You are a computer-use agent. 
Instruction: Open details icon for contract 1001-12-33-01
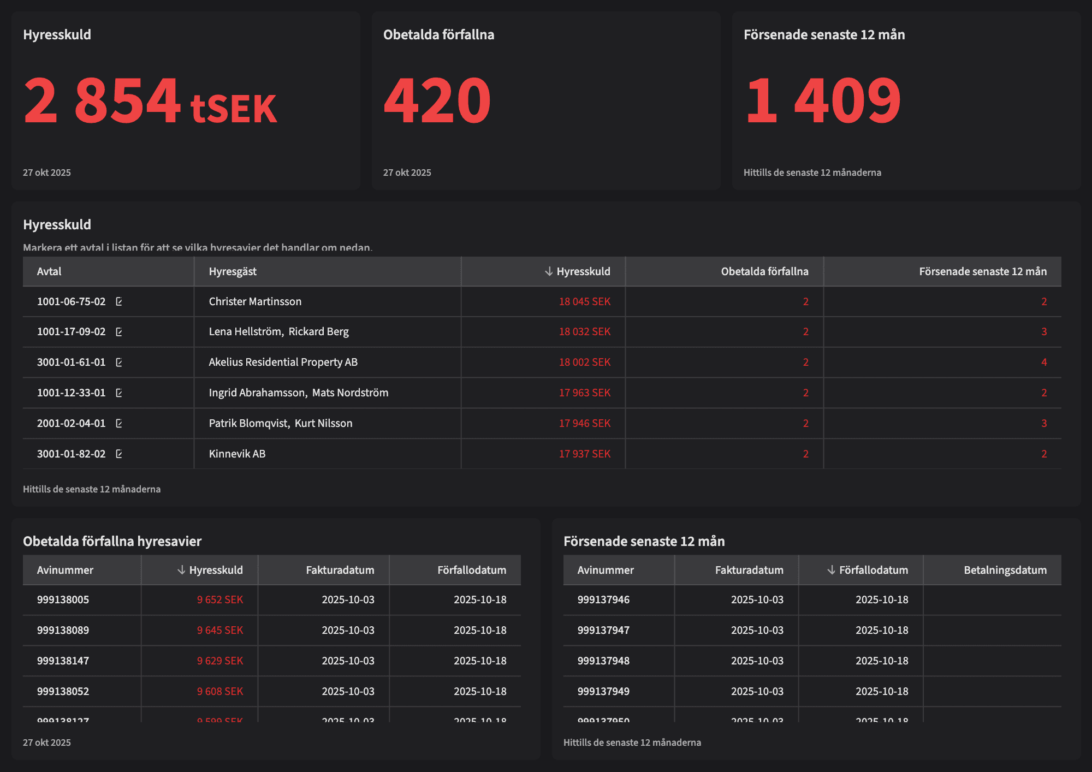click(120, 393)
